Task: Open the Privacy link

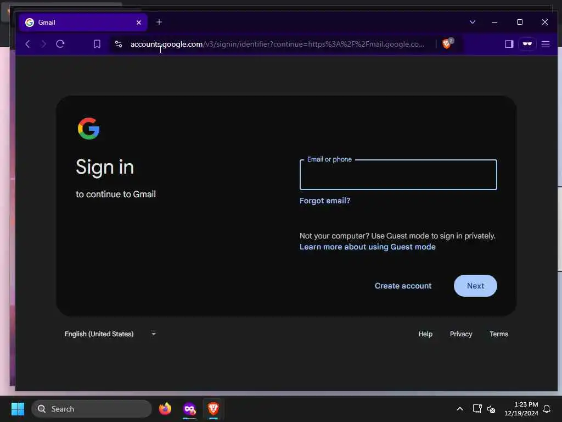Action: tap(461, 334)
